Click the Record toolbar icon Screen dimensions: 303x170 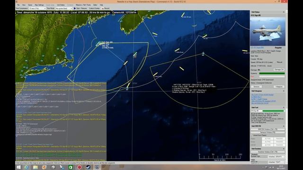tap(103, 8)
